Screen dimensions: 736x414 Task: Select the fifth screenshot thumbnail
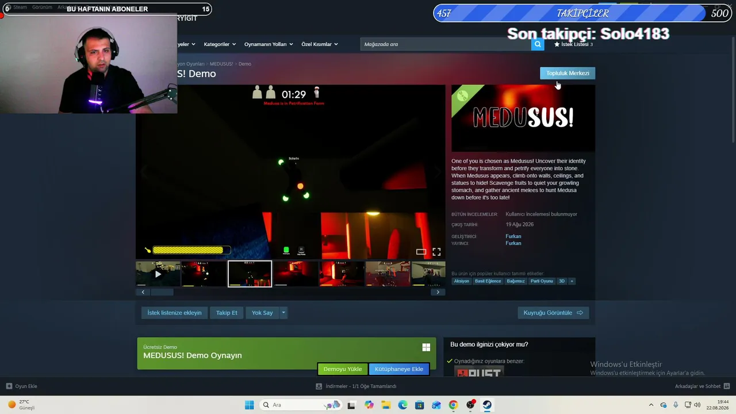point(342,274)
